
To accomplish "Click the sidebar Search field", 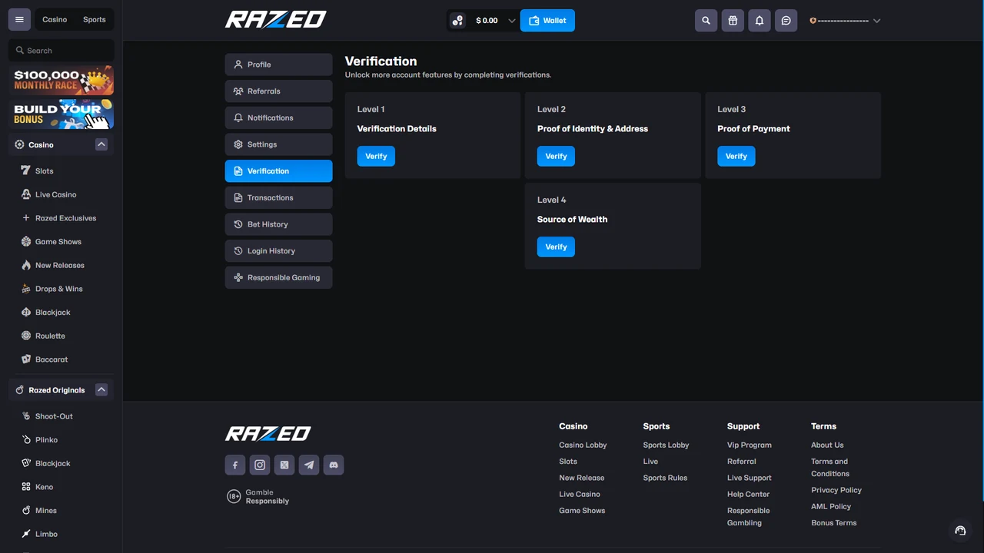I will pos(61,51).
